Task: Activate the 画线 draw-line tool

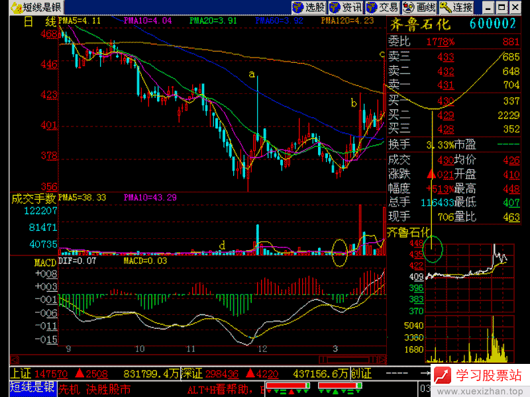Action: click(419, 7)
